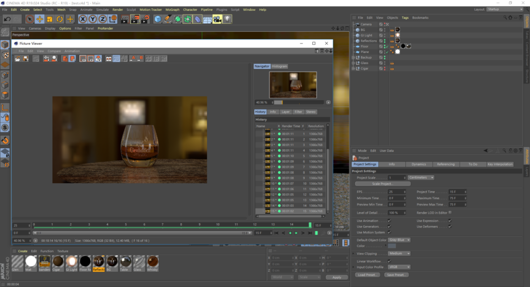Toggle Use Deformers checkbox
Viewport: 530px width, 287px height.
tap(450, 227)
